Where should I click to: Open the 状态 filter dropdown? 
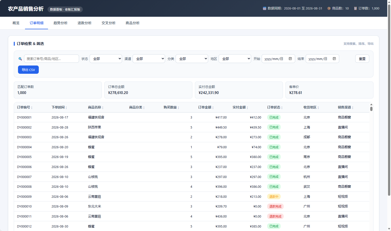point(106,59)
